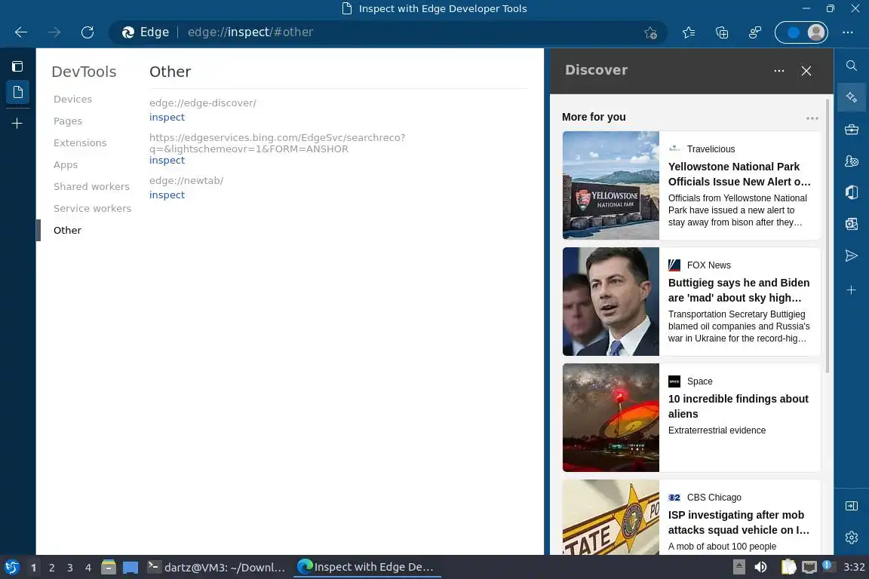Click the Travelicious source label
This screenshot has width=869, height=579.
711,149
